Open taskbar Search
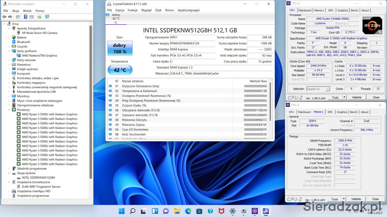Image resolution: width=387 pixels, height=217 pixels. pos(132,211)
